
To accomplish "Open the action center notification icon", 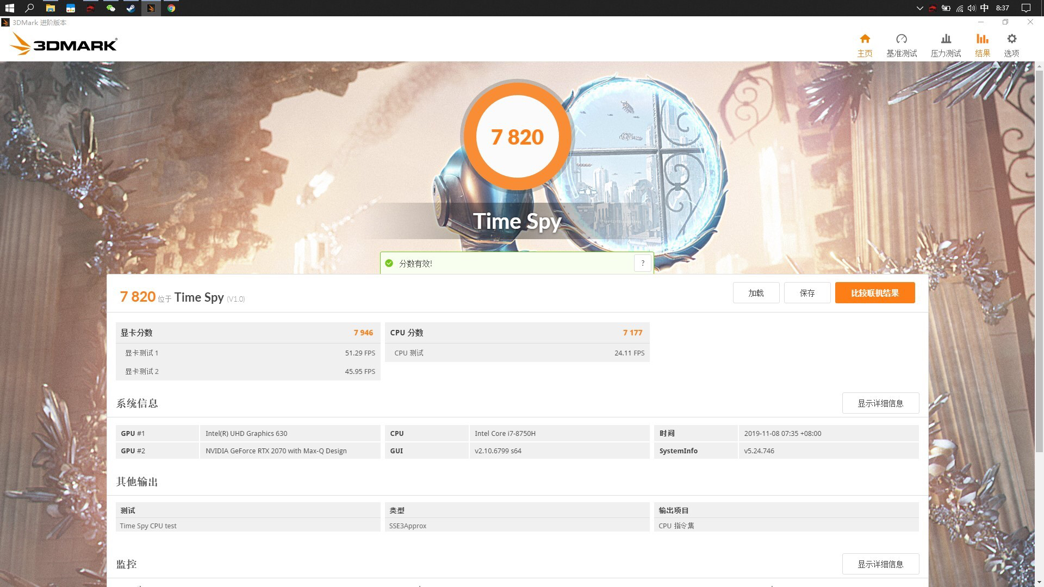I will (1026, 8).
